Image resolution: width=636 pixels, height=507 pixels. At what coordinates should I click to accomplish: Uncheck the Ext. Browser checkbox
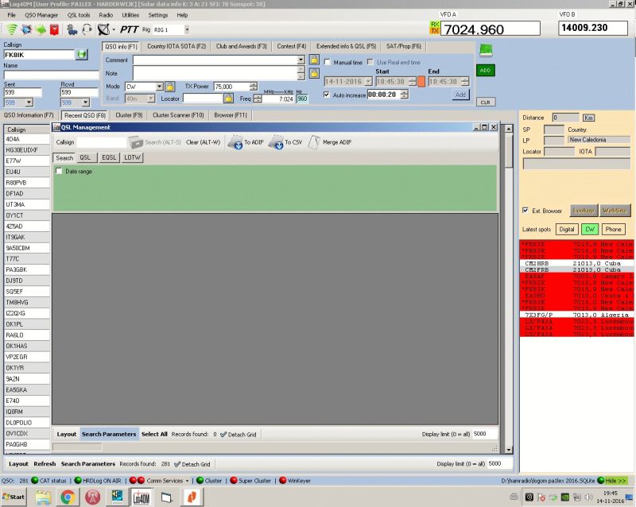[x=525, y=211]
